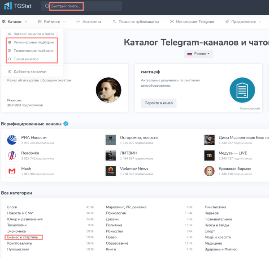
Task: Click the Mash channel logo
Action: click(x=12, y=171)
